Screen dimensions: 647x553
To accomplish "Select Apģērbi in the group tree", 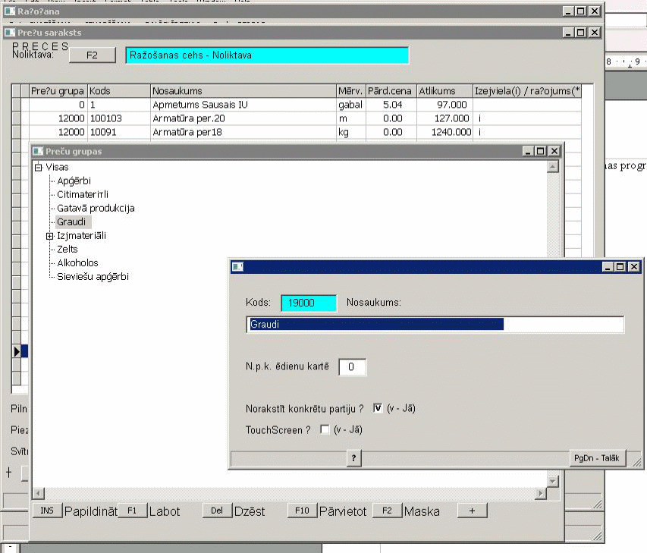I will [x=74, y=181].
